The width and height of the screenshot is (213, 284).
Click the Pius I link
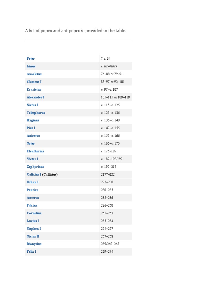(31, 128)
